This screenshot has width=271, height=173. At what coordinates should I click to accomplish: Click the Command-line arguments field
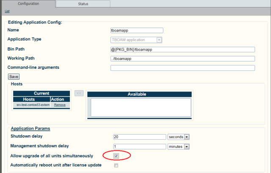tap(182, 68)
